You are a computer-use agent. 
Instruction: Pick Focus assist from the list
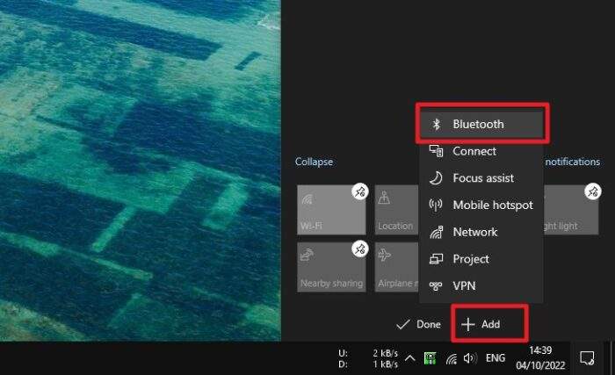[481, 178]
